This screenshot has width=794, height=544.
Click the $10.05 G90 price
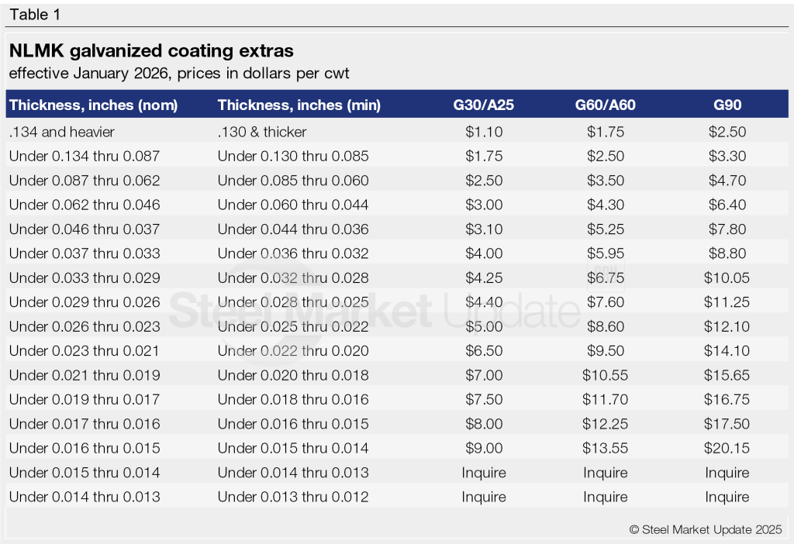pyautogui.click(x=727, y=278)
